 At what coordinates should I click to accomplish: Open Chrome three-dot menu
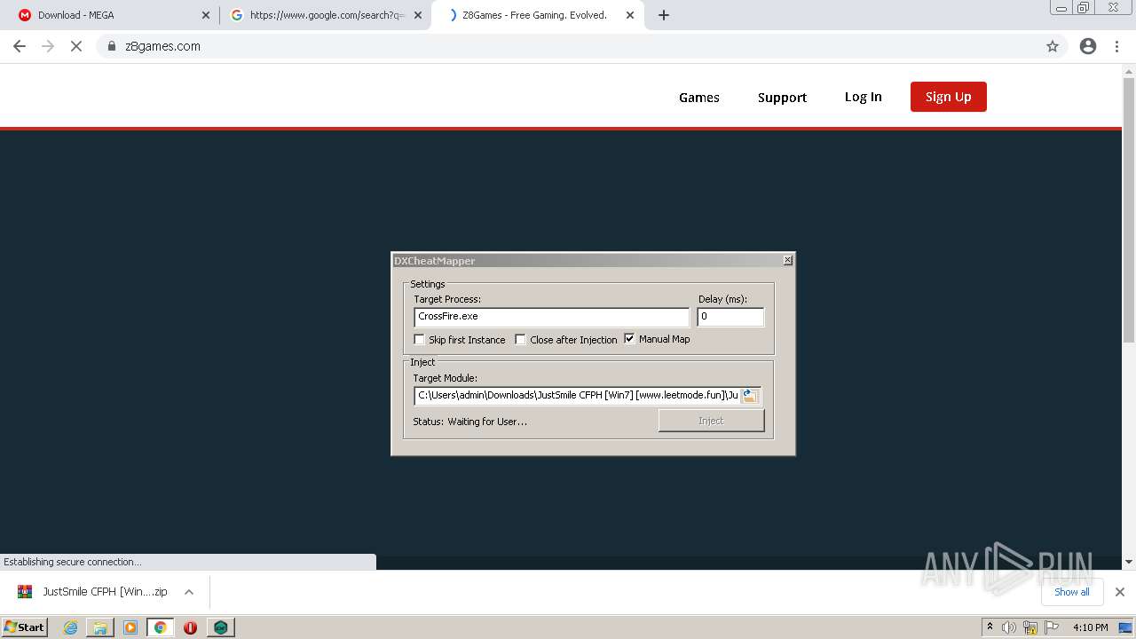point(1117,46)
